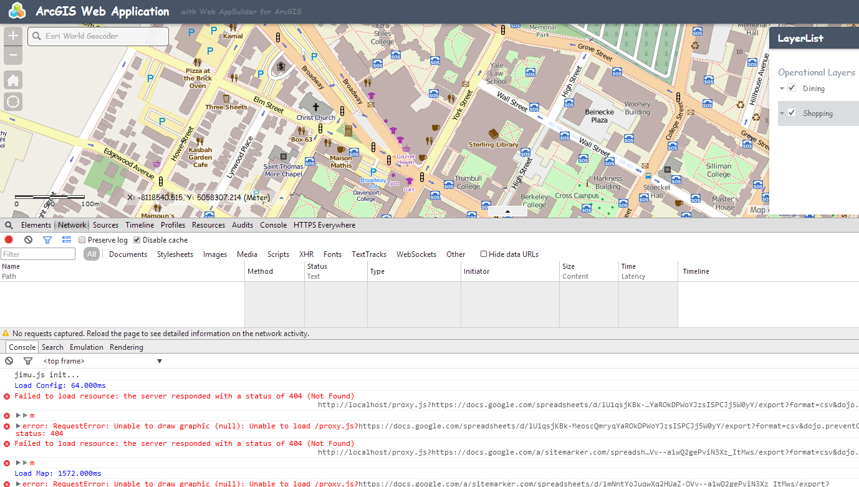Open the localhost proxy.js link ending YaROkDPWoYJzsISPCJj5W0yY
The width and height of the screenshot is (859, 487).
[x=588, y=405]
